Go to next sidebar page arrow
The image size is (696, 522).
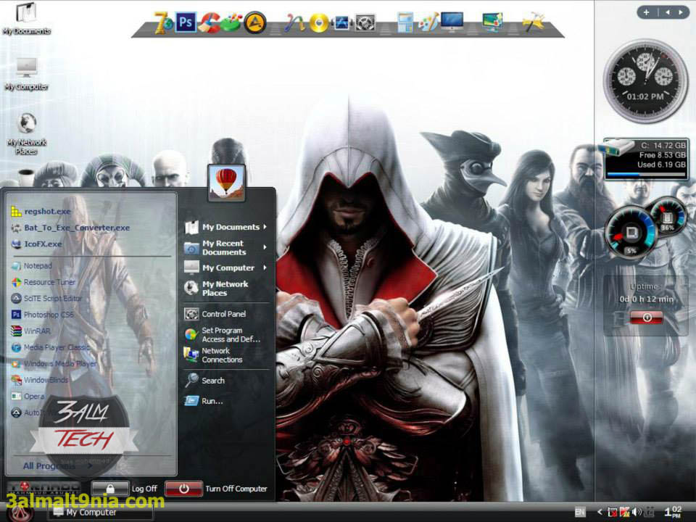pyautogui.click(x=680, y=12)
